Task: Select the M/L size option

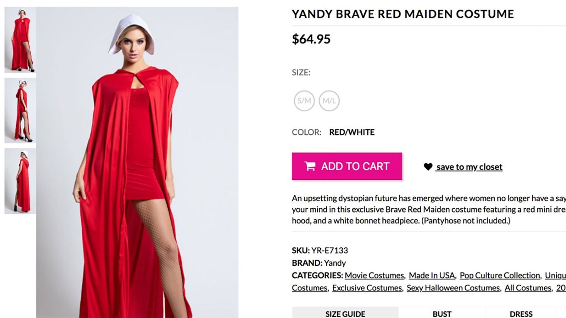Action: tap(329, 101)
